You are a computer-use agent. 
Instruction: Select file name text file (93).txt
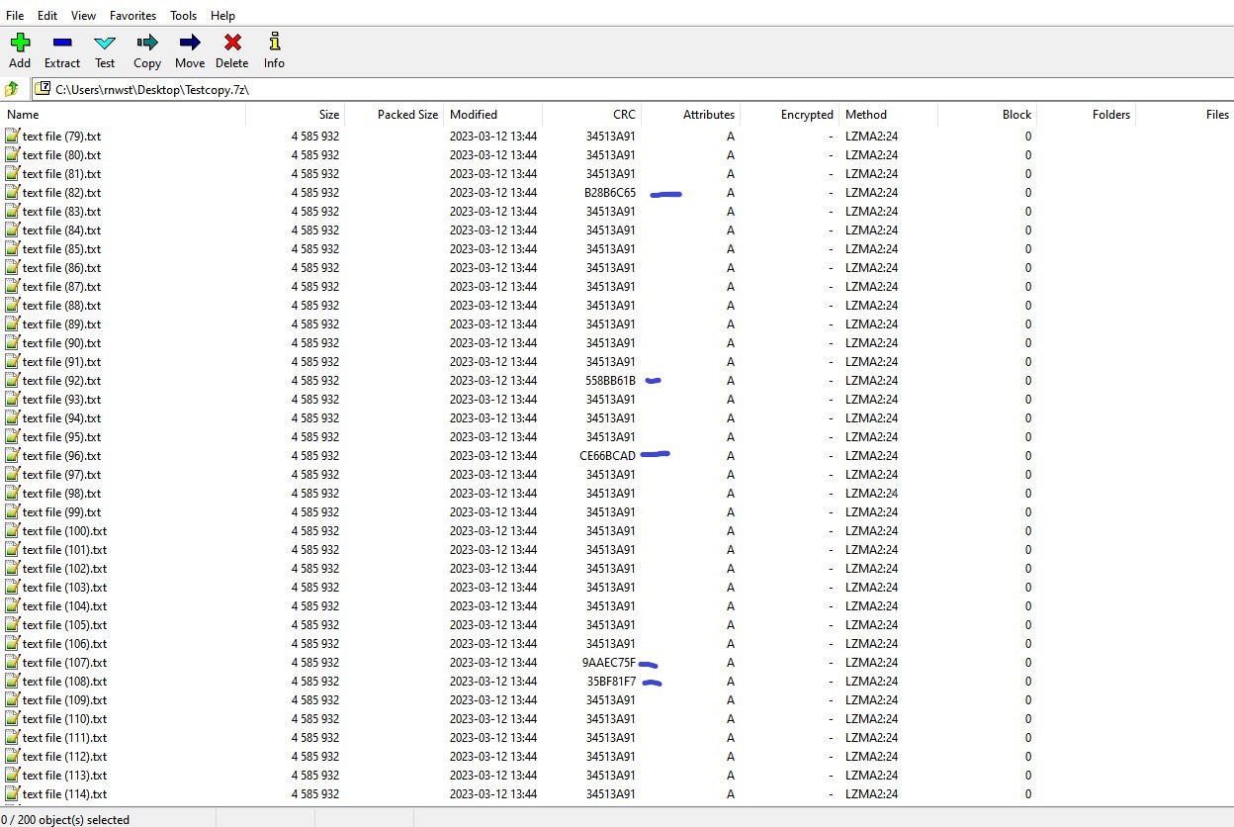tap(61, 400)
